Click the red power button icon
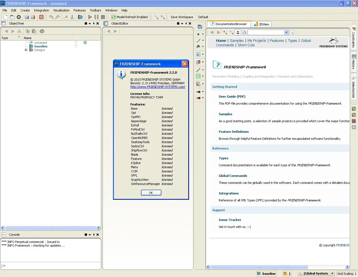Screen dimensions: 358x277 tap(41, 17)
